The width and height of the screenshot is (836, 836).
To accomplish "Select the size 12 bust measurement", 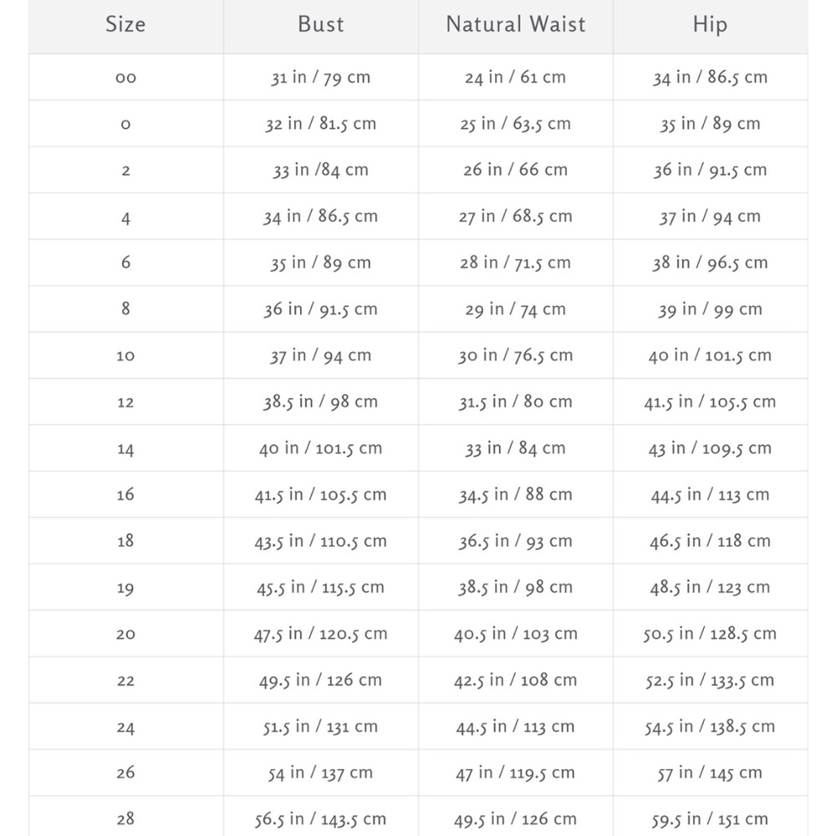I will click(320, 402).
